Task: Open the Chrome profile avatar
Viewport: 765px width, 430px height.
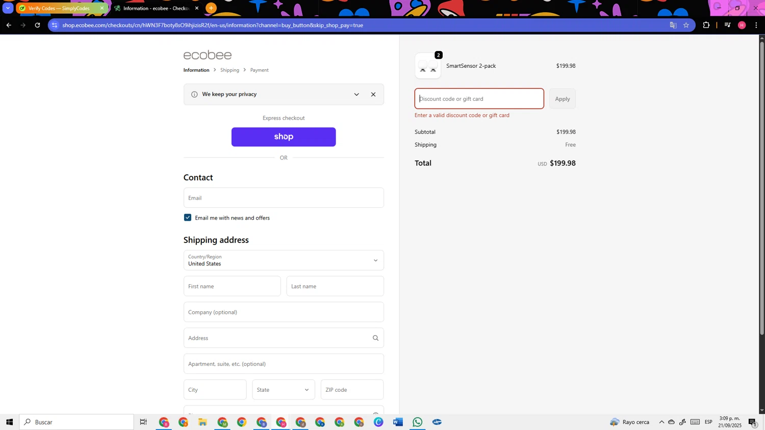Action: pyautogui.click(x=742, y=25)
